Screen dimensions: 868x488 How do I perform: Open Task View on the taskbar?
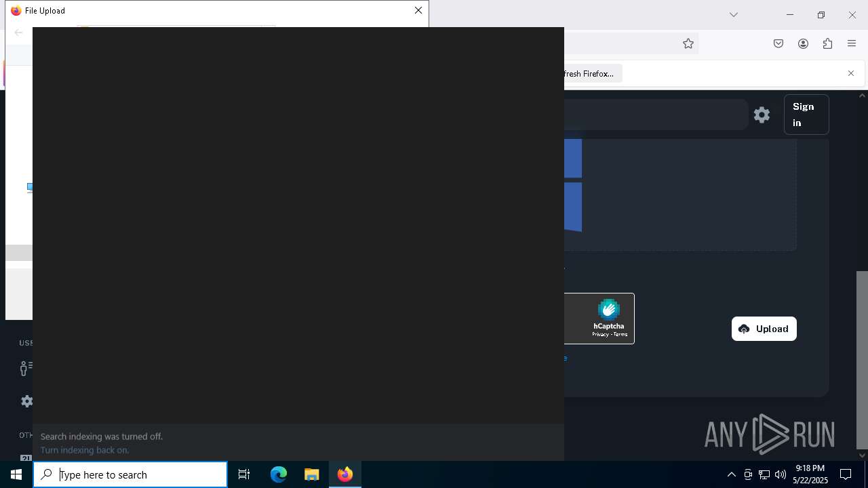click(x=244, y=474)
